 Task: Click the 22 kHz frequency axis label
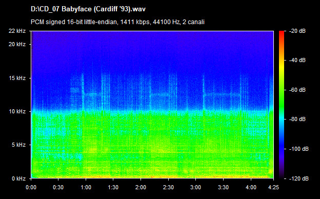point(17,31)
